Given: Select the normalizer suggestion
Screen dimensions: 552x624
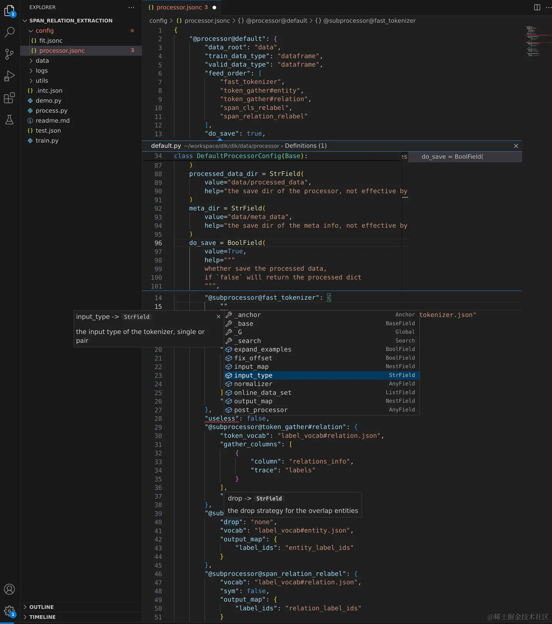Looking at the screenshot, I should [322, 384].
